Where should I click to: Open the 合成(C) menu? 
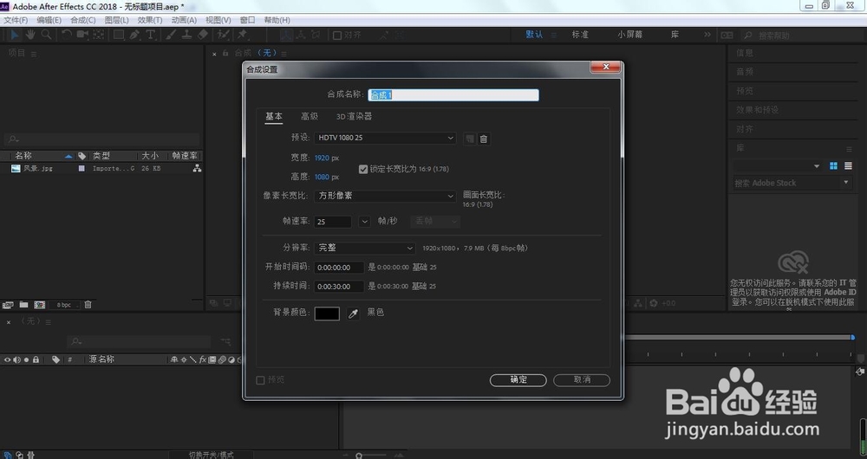83,20
